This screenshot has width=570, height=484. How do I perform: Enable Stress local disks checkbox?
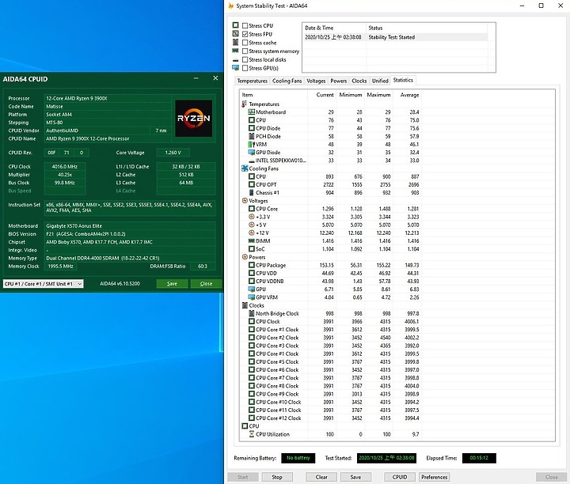click(x=245, y=59)
